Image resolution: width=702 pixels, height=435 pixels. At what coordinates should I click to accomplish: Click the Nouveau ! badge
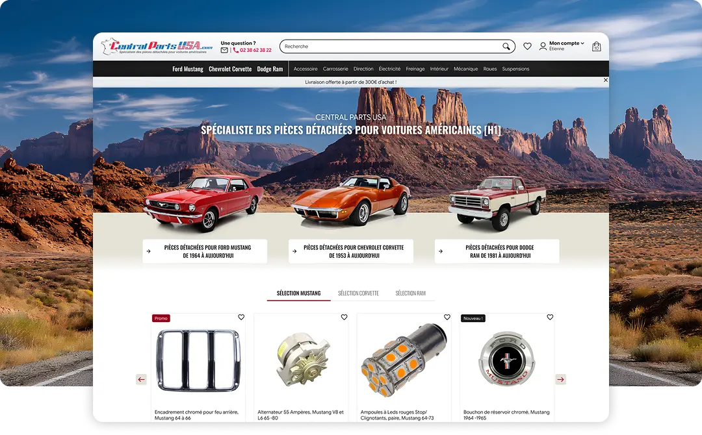point(473,318)
